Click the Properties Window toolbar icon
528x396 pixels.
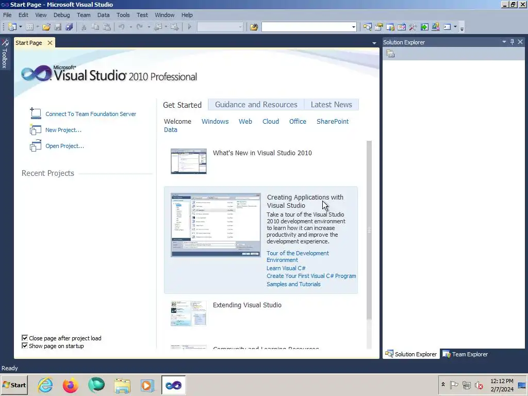(x=379, y=27)
